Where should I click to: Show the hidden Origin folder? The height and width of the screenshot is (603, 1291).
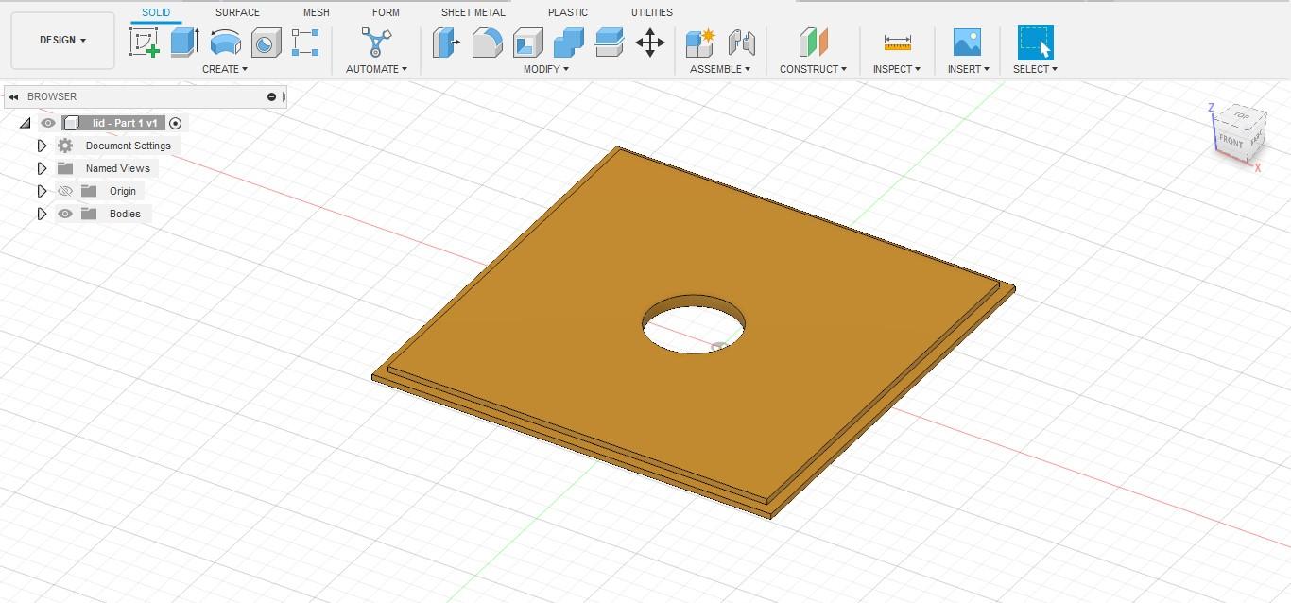(65, 191)
